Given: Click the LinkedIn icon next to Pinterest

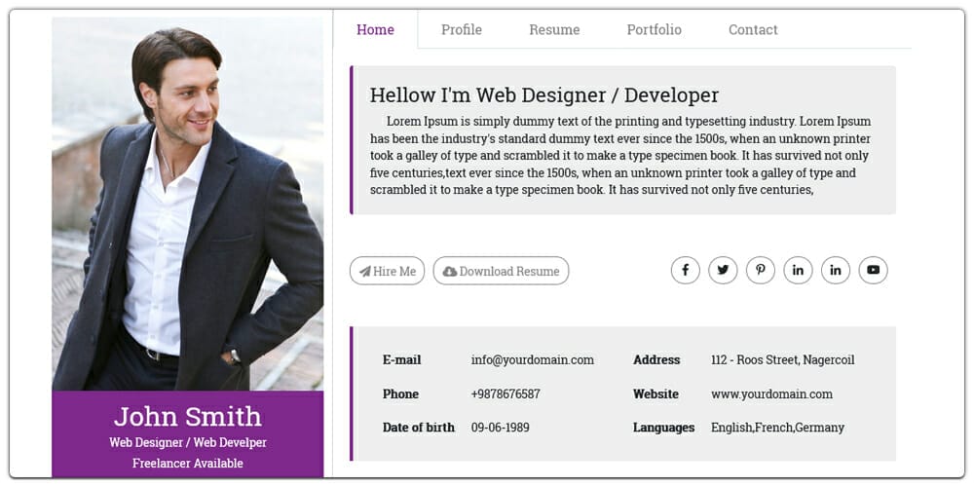Looking at the screenshot, I should coord(798,270).
